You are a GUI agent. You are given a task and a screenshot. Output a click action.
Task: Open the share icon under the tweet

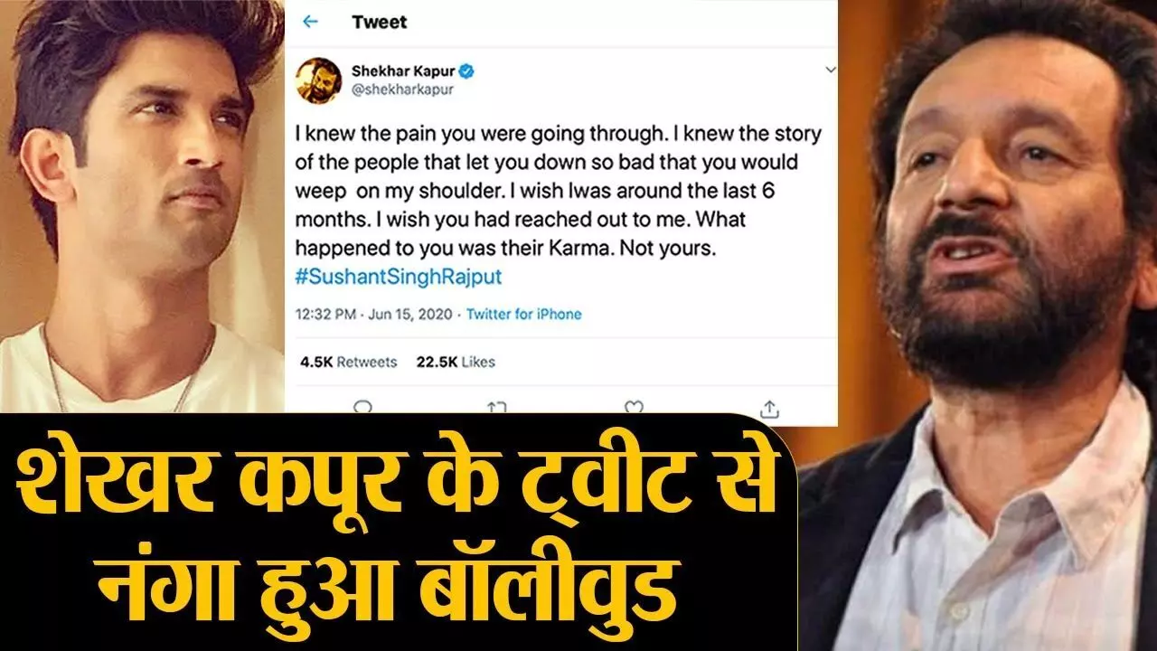pyautogui.click(x=769, y=408)
